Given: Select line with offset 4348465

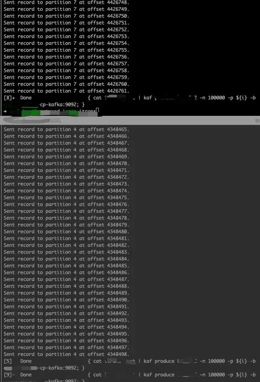Looking at the screenshot, I should point(66,129).
